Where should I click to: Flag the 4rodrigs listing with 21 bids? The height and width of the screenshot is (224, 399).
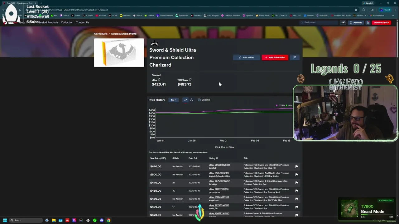point(296,183)
